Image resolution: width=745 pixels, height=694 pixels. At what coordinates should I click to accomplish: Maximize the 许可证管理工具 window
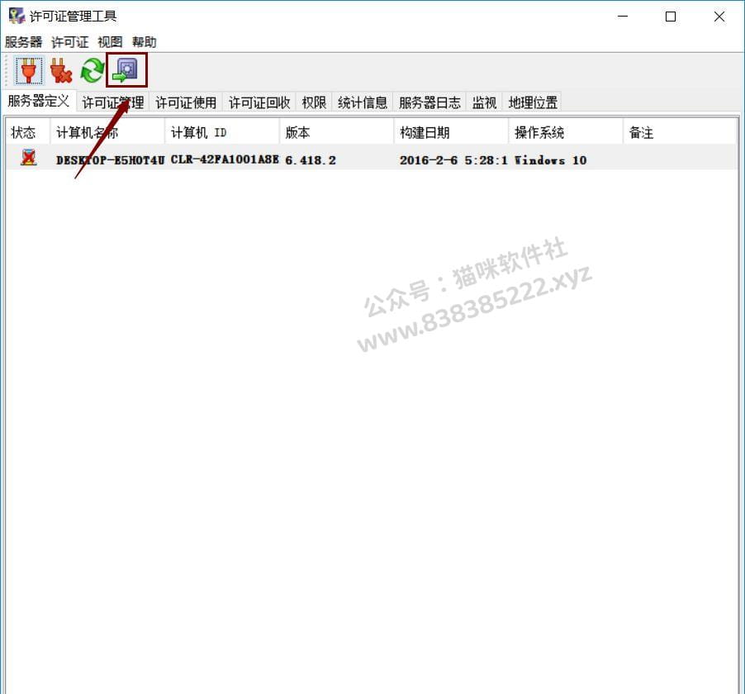(671, 17)
